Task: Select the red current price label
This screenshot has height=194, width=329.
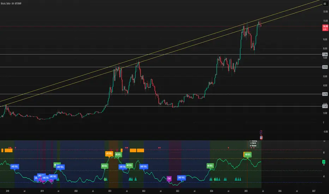Action: coord(325,28)
